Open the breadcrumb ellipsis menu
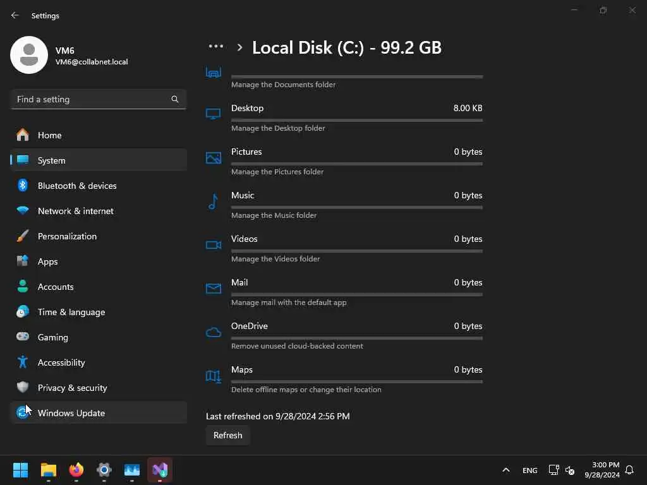Screen dimensions: 647x485 point(216,47)
